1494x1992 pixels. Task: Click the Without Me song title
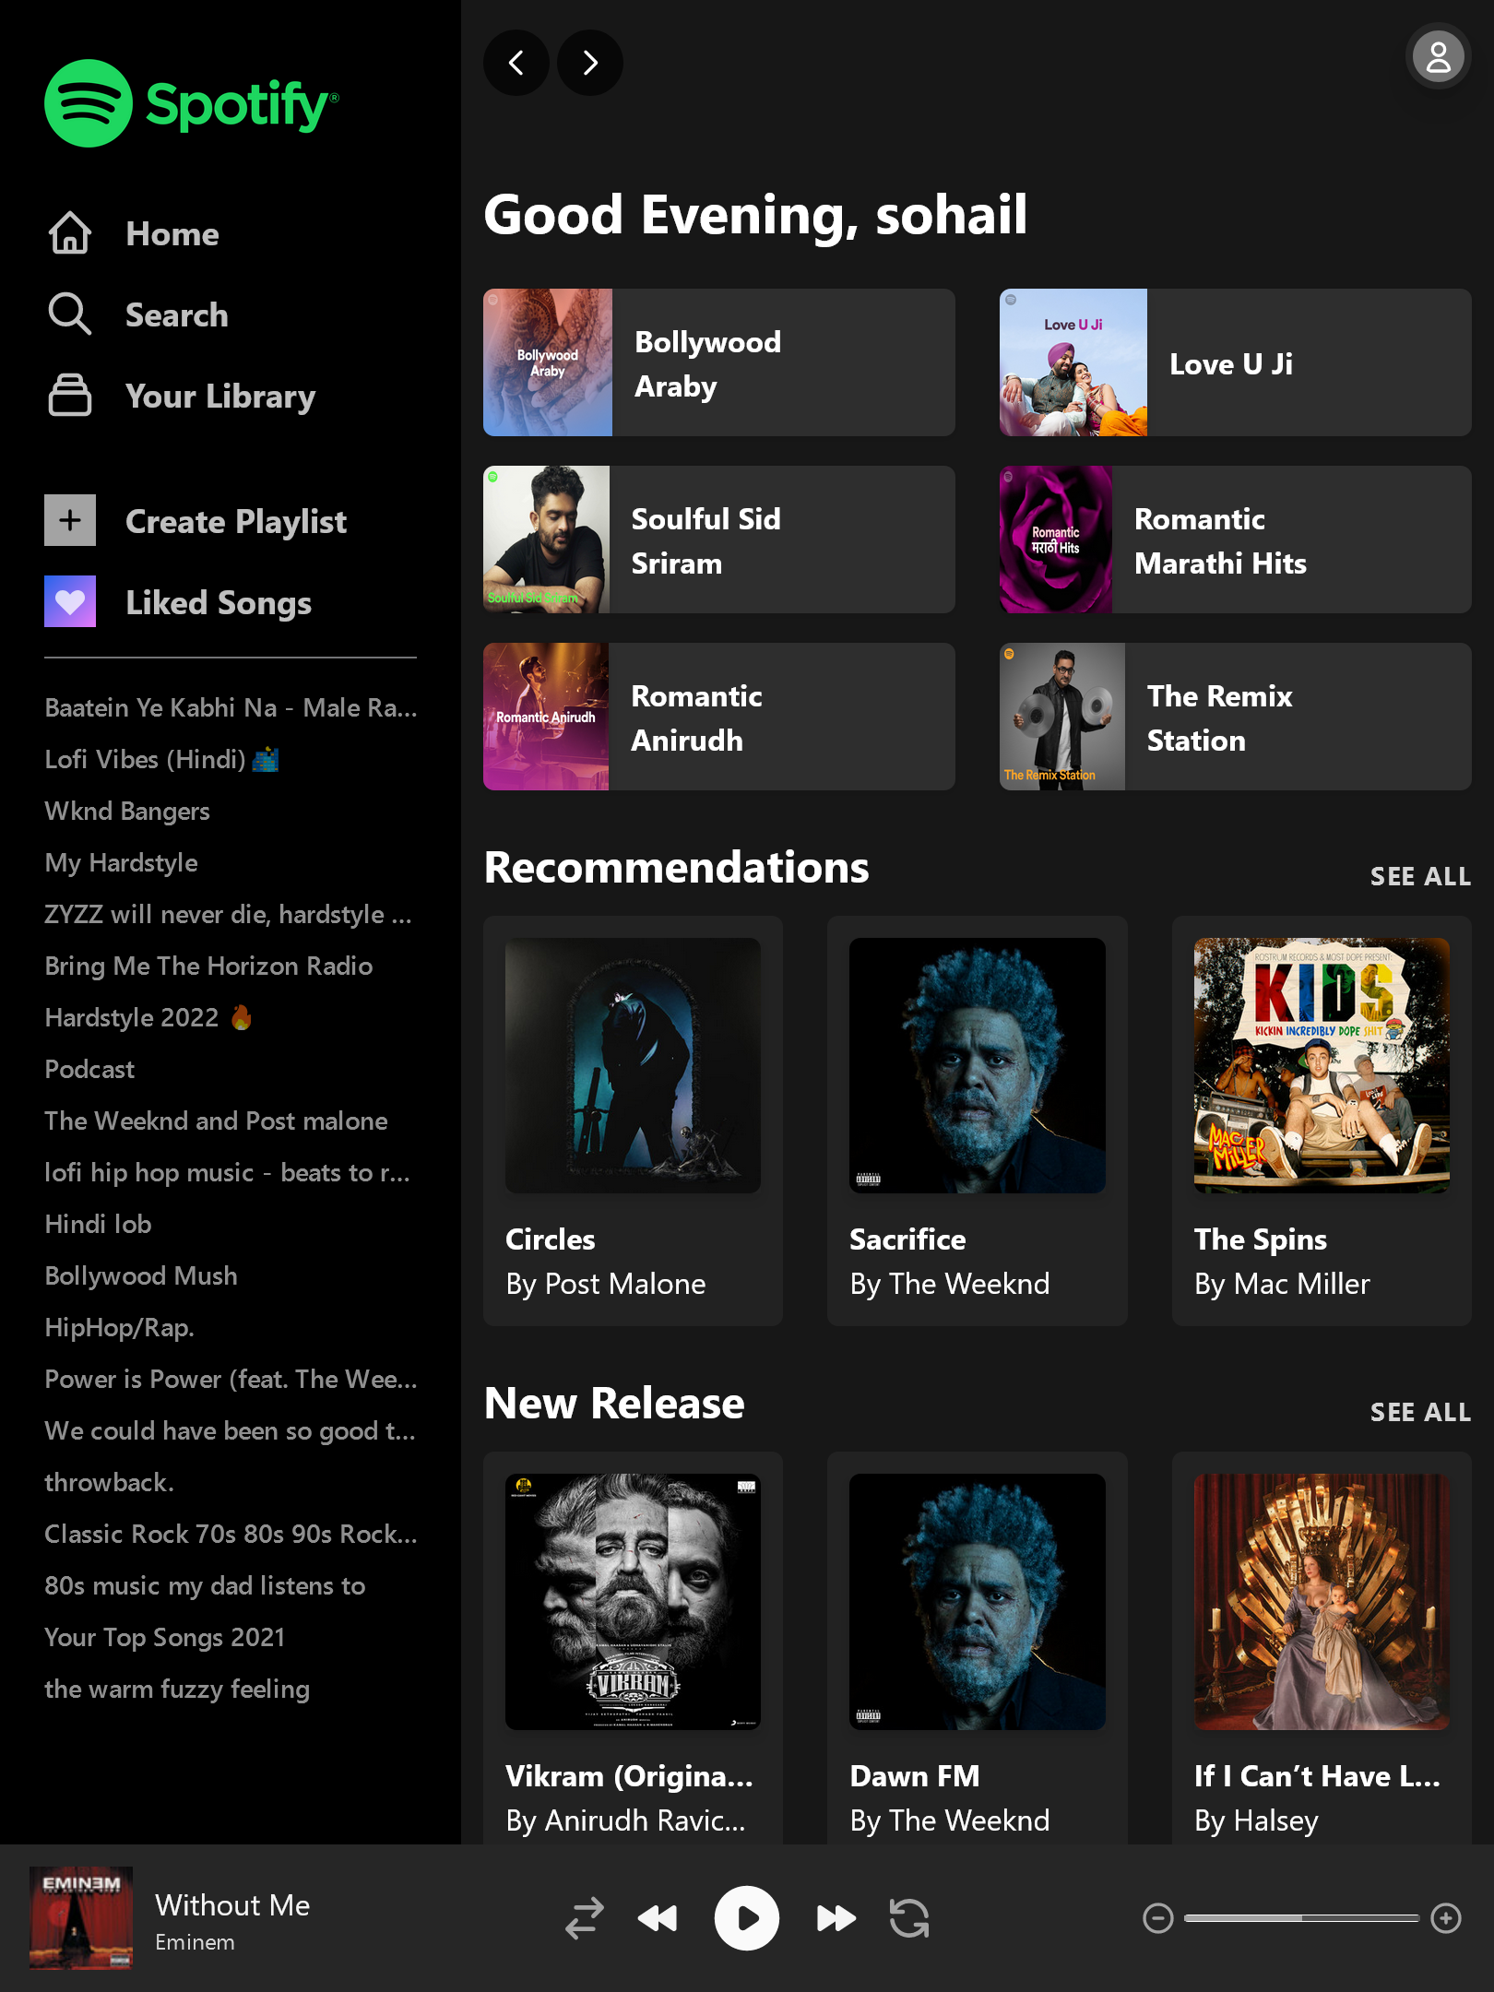(232, 1905)
